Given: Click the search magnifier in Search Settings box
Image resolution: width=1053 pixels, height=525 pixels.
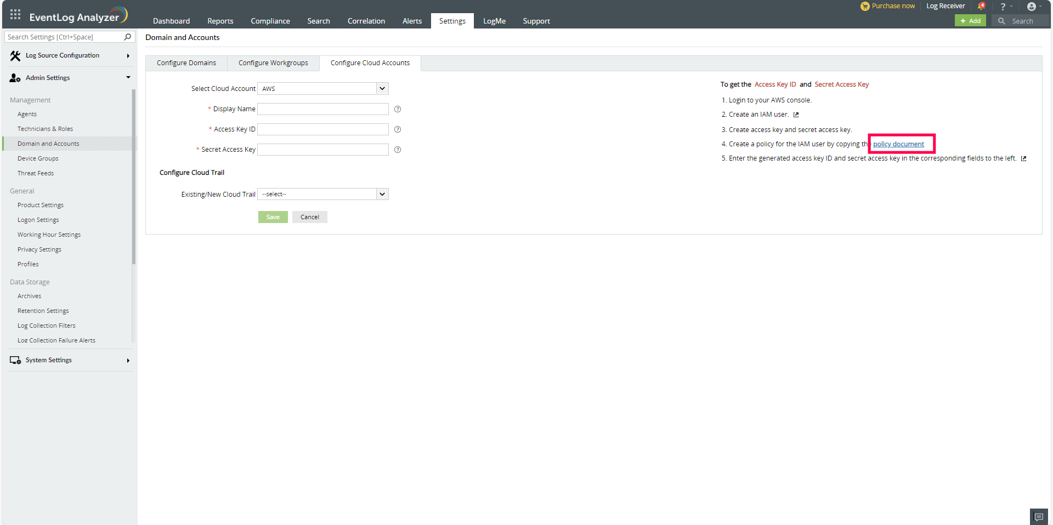Looking at the screenshot, I should click(127, 37).
